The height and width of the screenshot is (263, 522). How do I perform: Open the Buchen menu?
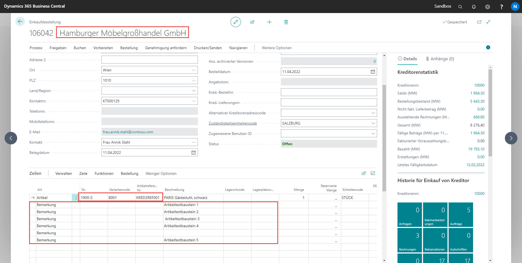click(80, 48)
